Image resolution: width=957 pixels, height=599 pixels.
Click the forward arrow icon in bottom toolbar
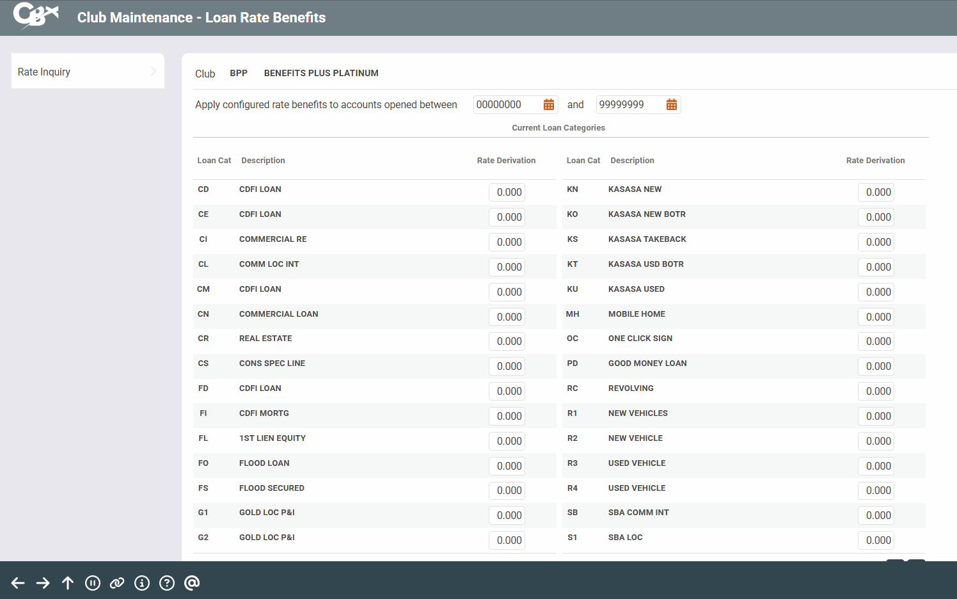tap(43, 583)
